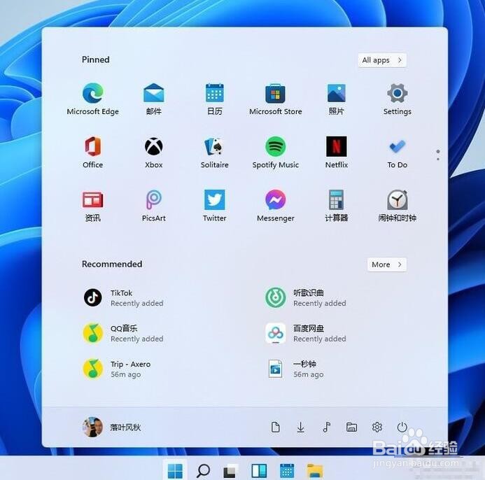The image size is (485, 480).
Task: Open recommended TikTok app
Action: coord(124,298)
